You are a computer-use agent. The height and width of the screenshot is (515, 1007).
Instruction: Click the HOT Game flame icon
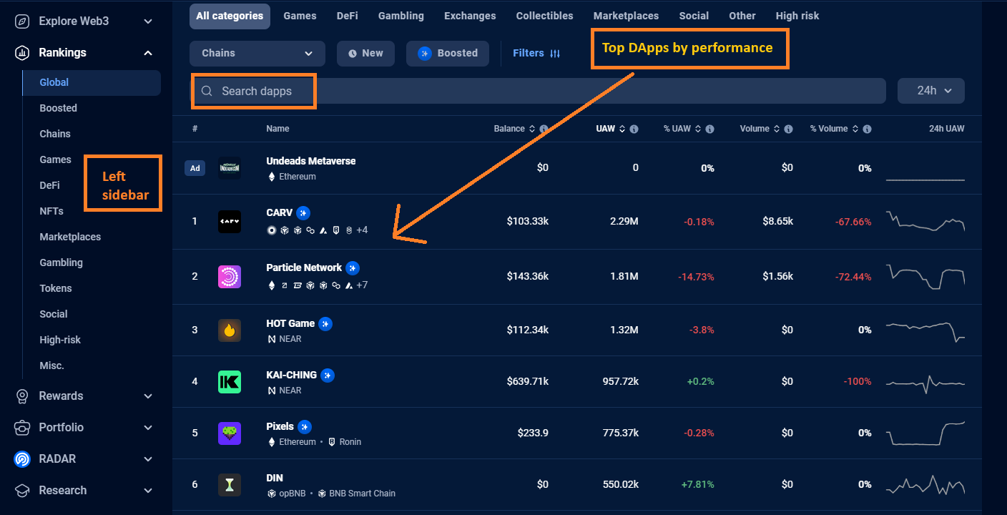230,330
